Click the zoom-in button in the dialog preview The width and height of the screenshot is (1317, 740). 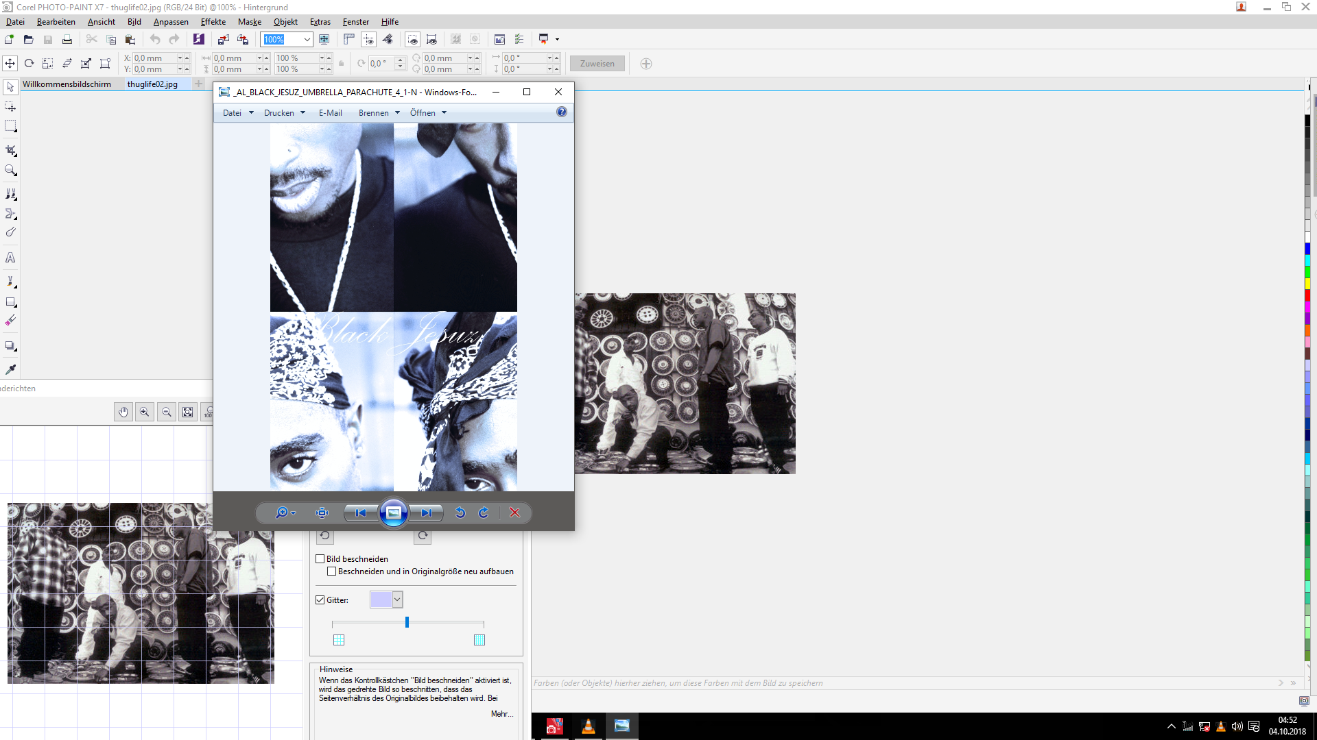tap(145, 412)
